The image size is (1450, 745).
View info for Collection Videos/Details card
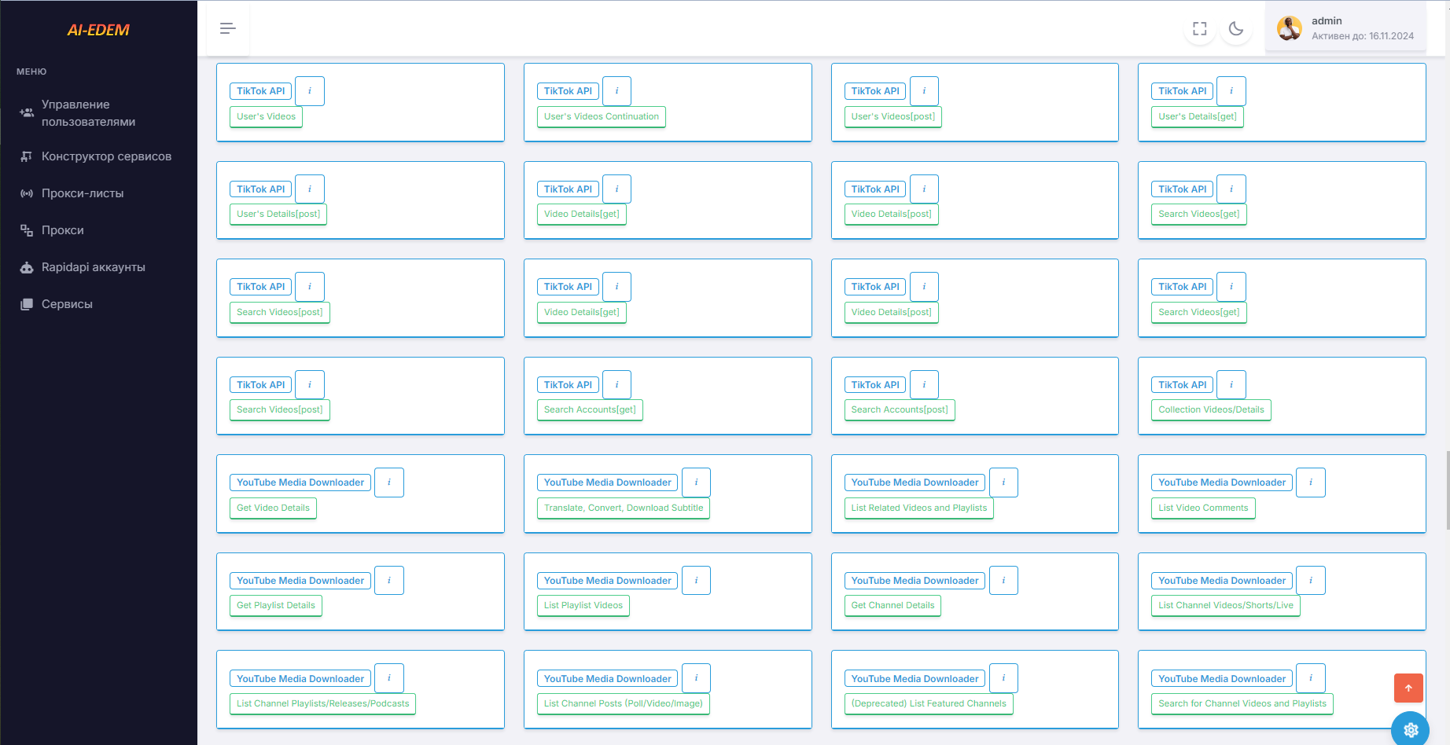[x=1231, y=385]
